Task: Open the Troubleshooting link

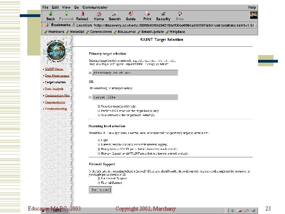Action: pyautogui.click(x=56, y=109)
